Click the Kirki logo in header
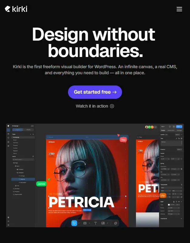Viewport: 190px width, 243px height. point(16,9)
